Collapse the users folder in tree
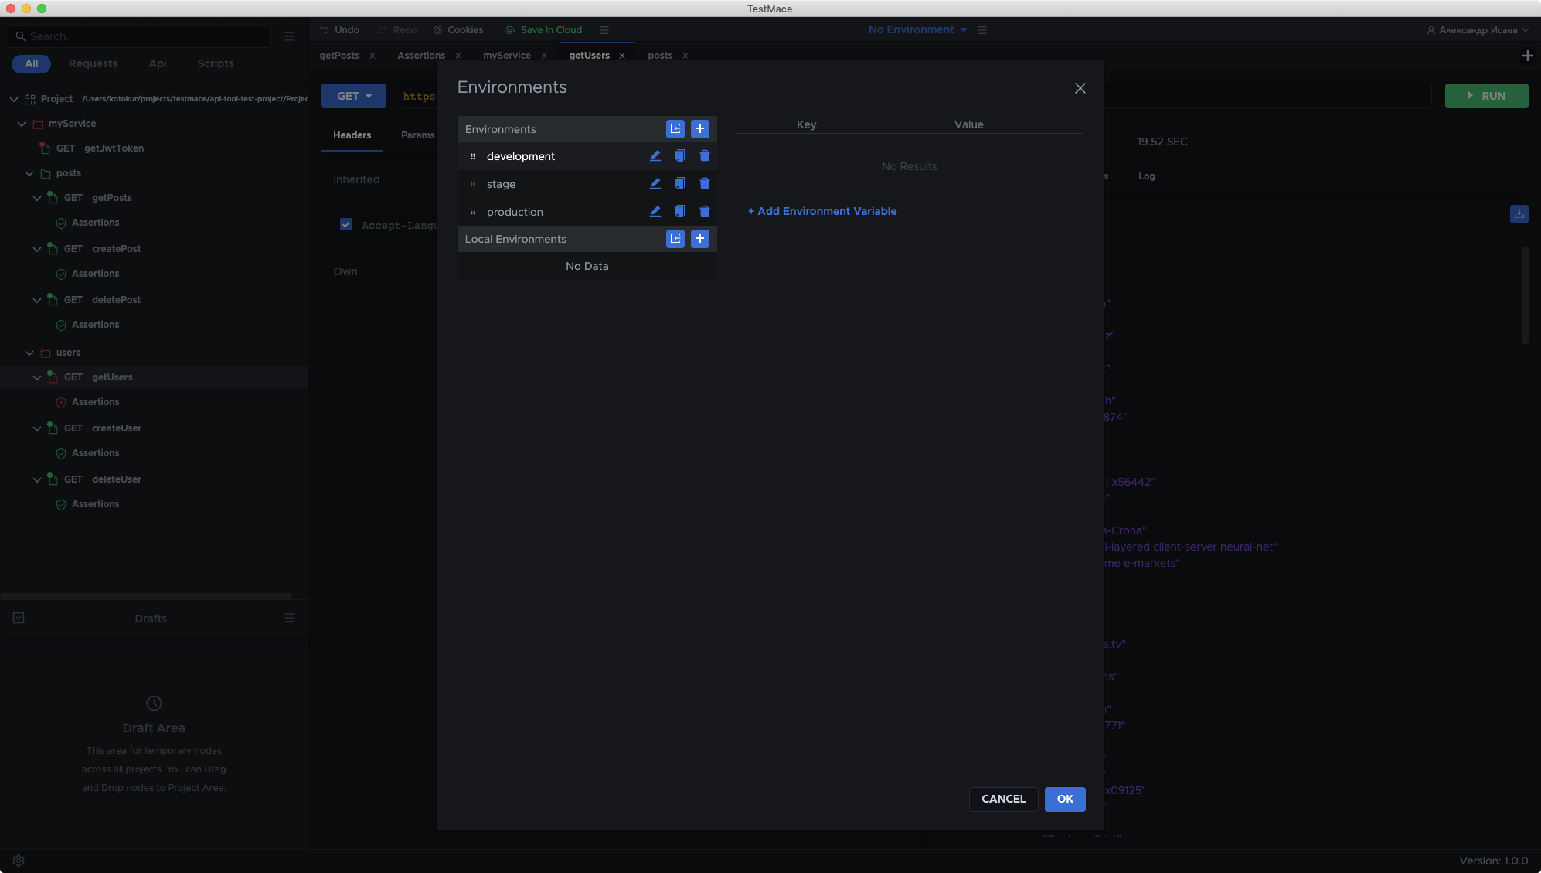 29,353
